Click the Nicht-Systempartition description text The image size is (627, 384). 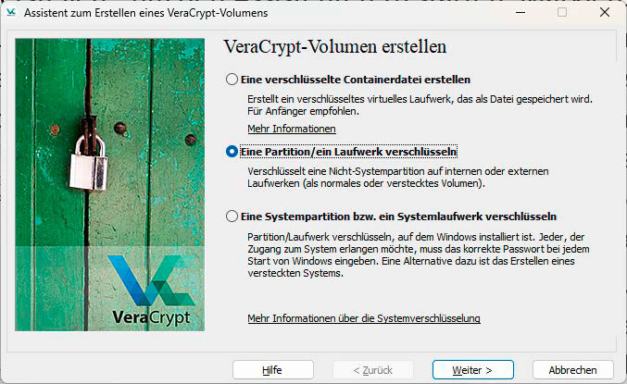tap(398, 178)
